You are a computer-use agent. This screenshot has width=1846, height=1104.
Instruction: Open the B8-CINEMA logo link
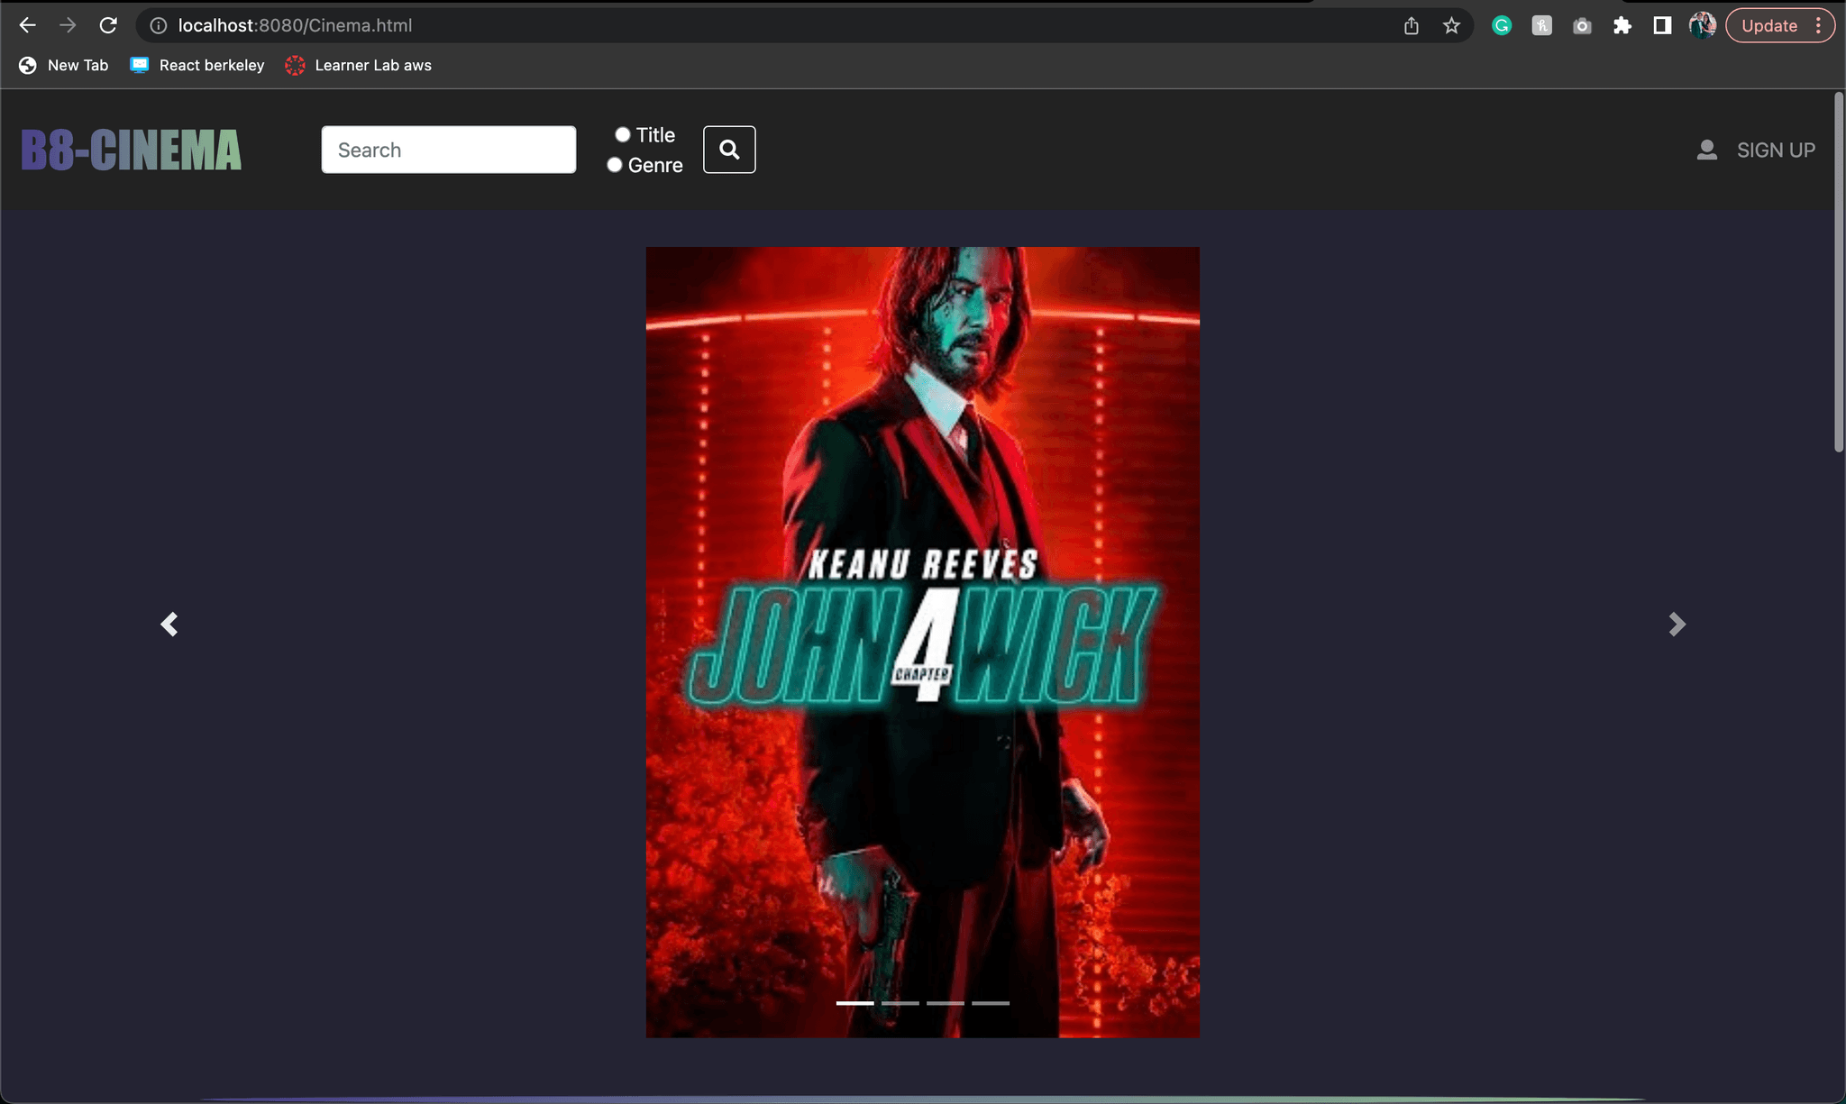tap(132, 150)
